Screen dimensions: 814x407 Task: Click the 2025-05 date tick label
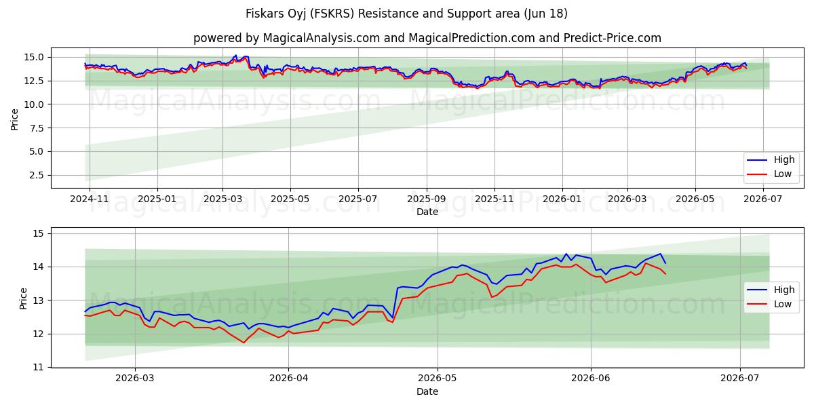point(290,199)
